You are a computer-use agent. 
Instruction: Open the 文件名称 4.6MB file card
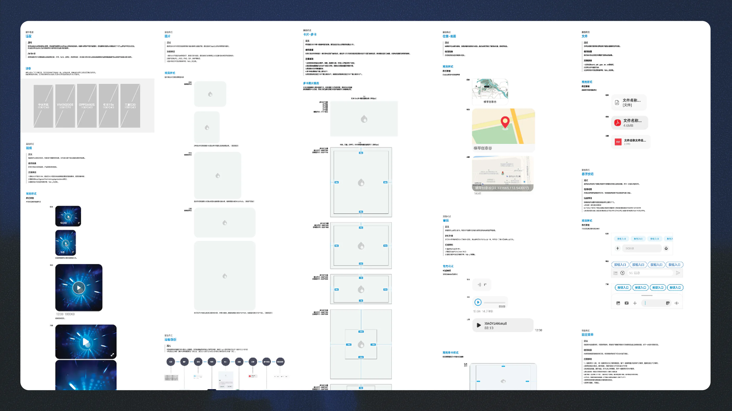[630, 123]
